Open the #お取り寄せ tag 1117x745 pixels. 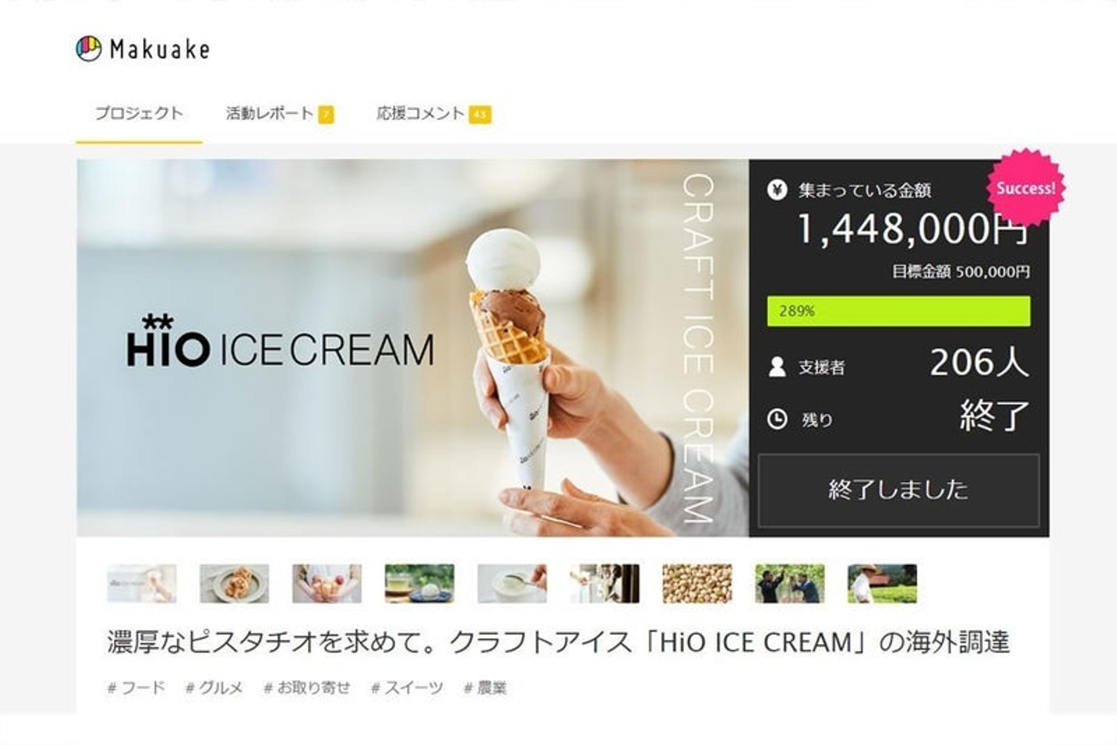(307, 688)
